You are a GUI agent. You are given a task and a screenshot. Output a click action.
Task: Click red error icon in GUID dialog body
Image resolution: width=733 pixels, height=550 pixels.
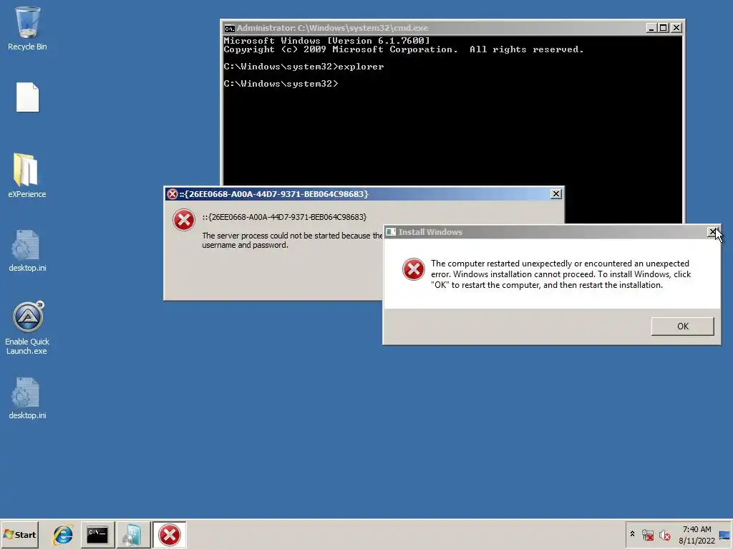pyautogui.click(x=184, y=220)
